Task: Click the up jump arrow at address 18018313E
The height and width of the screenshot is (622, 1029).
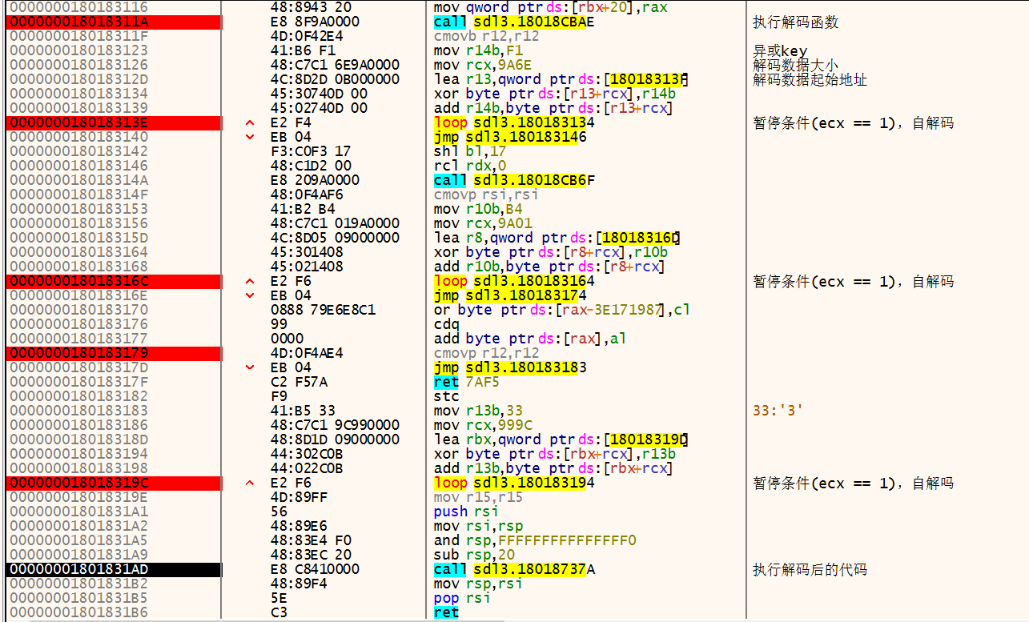Action: (x=250, y=123)
